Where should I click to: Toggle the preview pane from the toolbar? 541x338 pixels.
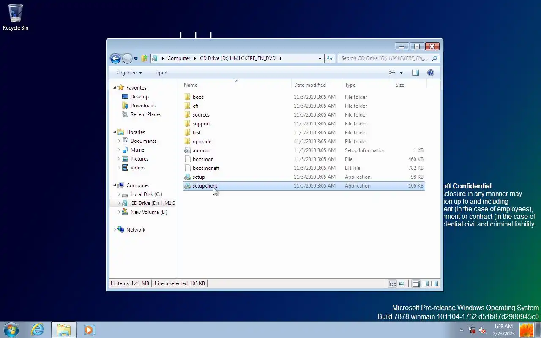coord(415,73)
